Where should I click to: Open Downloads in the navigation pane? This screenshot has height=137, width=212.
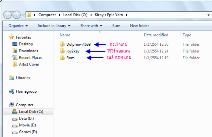(x=28, y=51)
